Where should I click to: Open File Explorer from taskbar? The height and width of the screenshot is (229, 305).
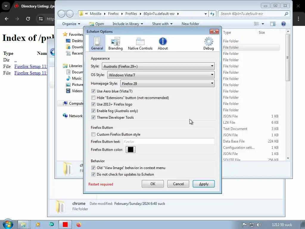23,225
